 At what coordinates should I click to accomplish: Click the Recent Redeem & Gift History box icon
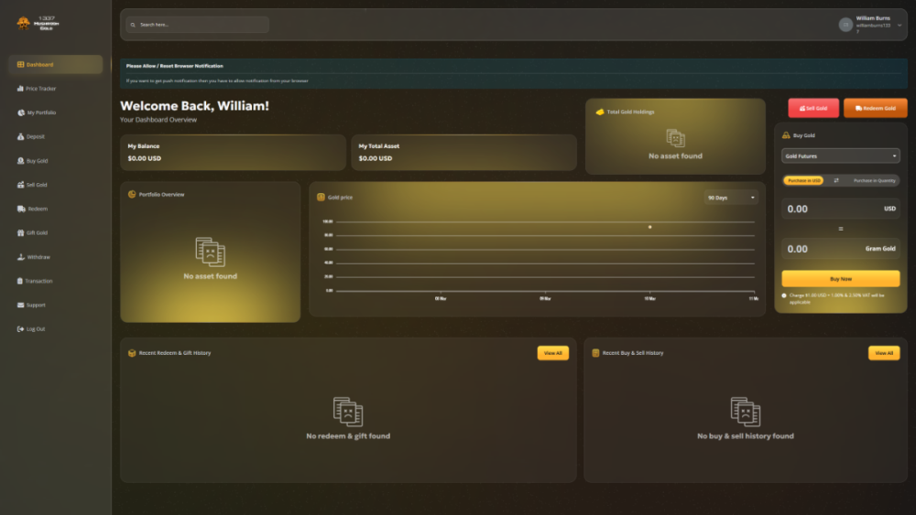132,353
